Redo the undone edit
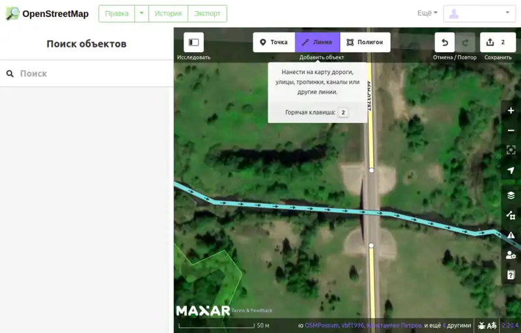 (465, 42)
